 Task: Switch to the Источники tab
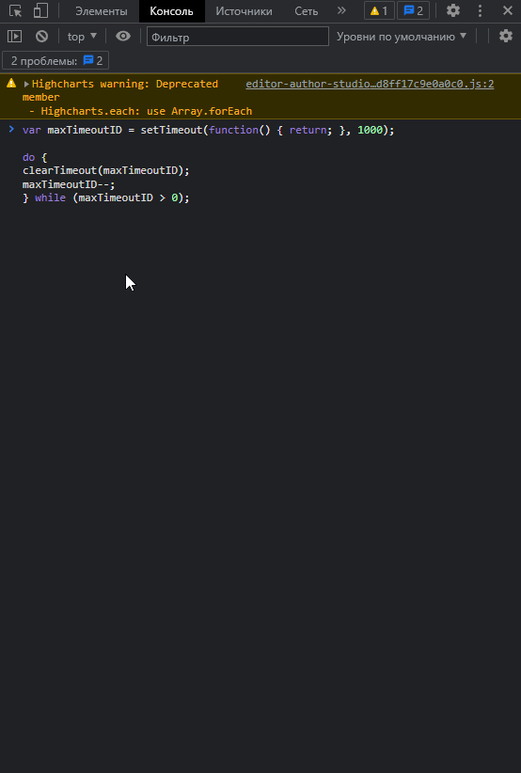click(244, 11)
